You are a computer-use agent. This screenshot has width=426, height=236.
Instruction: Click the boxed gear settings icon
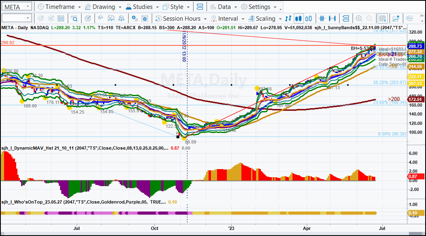pyautogui.click(x=145, y=19)
